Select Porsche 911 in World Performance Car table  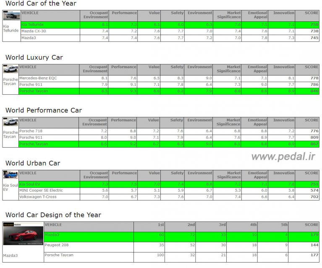click(x=31, y=138)
